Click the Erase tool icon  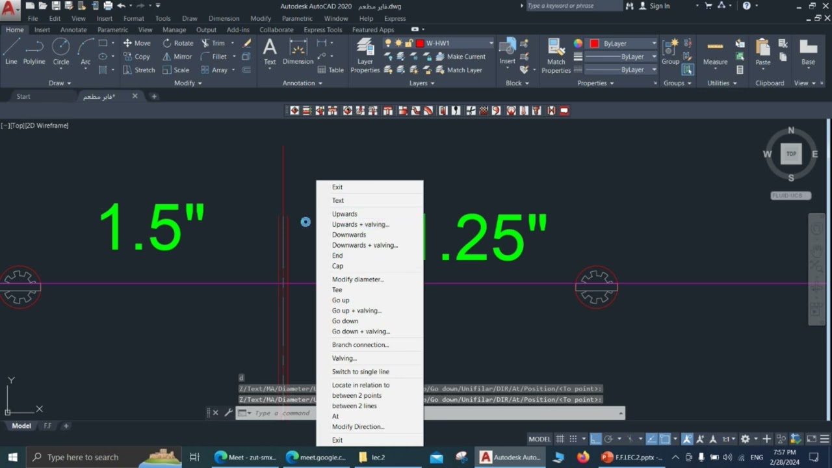[x=247, y=43]
